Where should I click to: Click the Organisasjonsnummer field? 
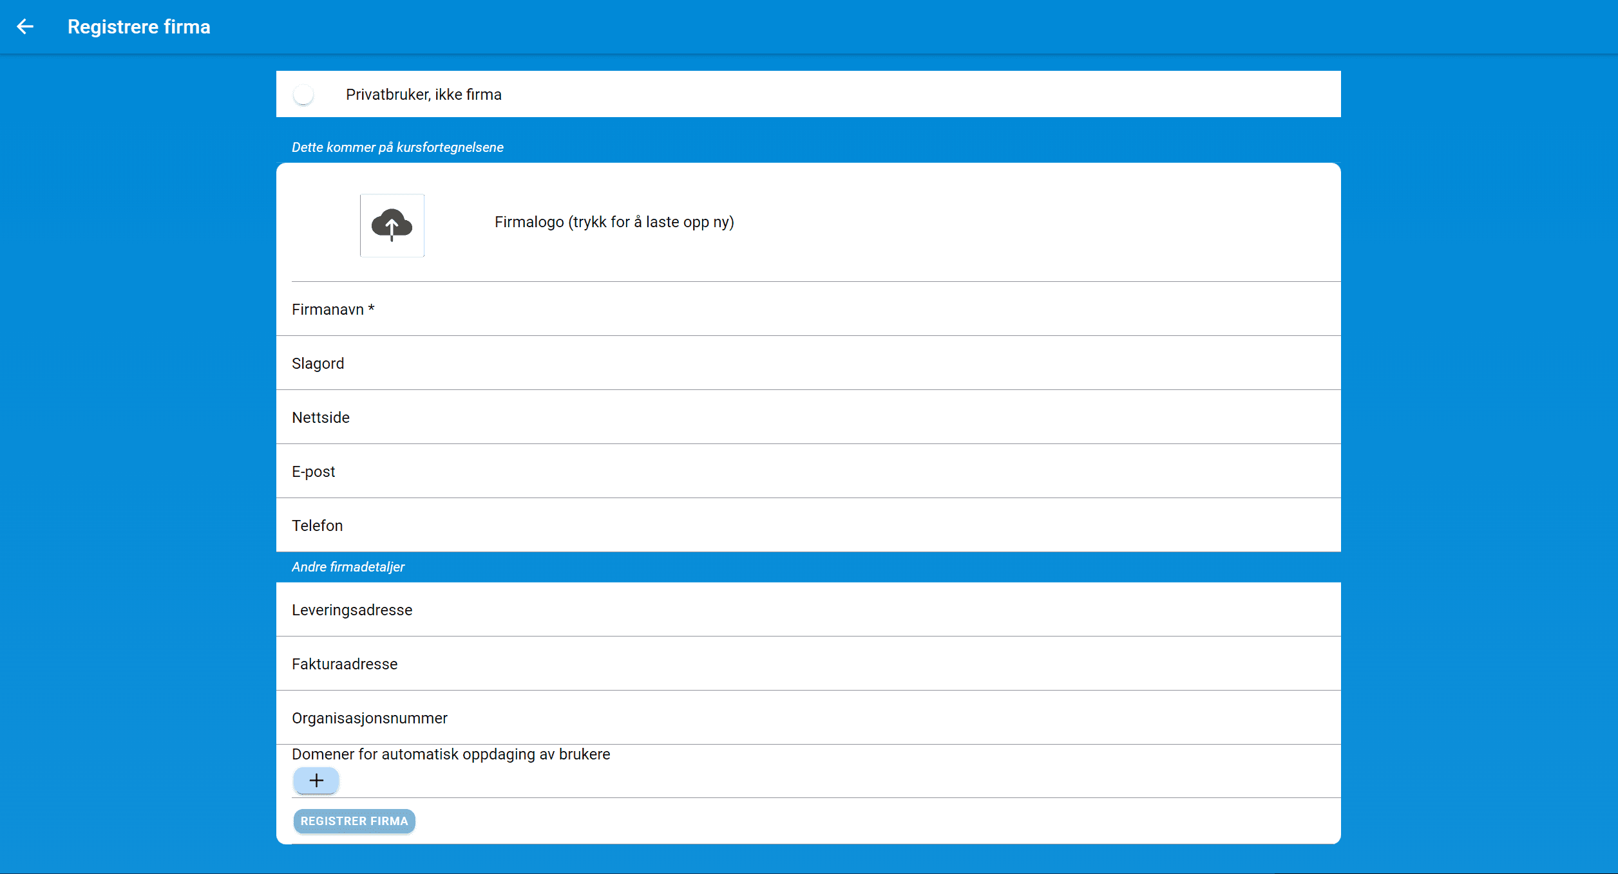pyautogui.click(x=808, y=718)
